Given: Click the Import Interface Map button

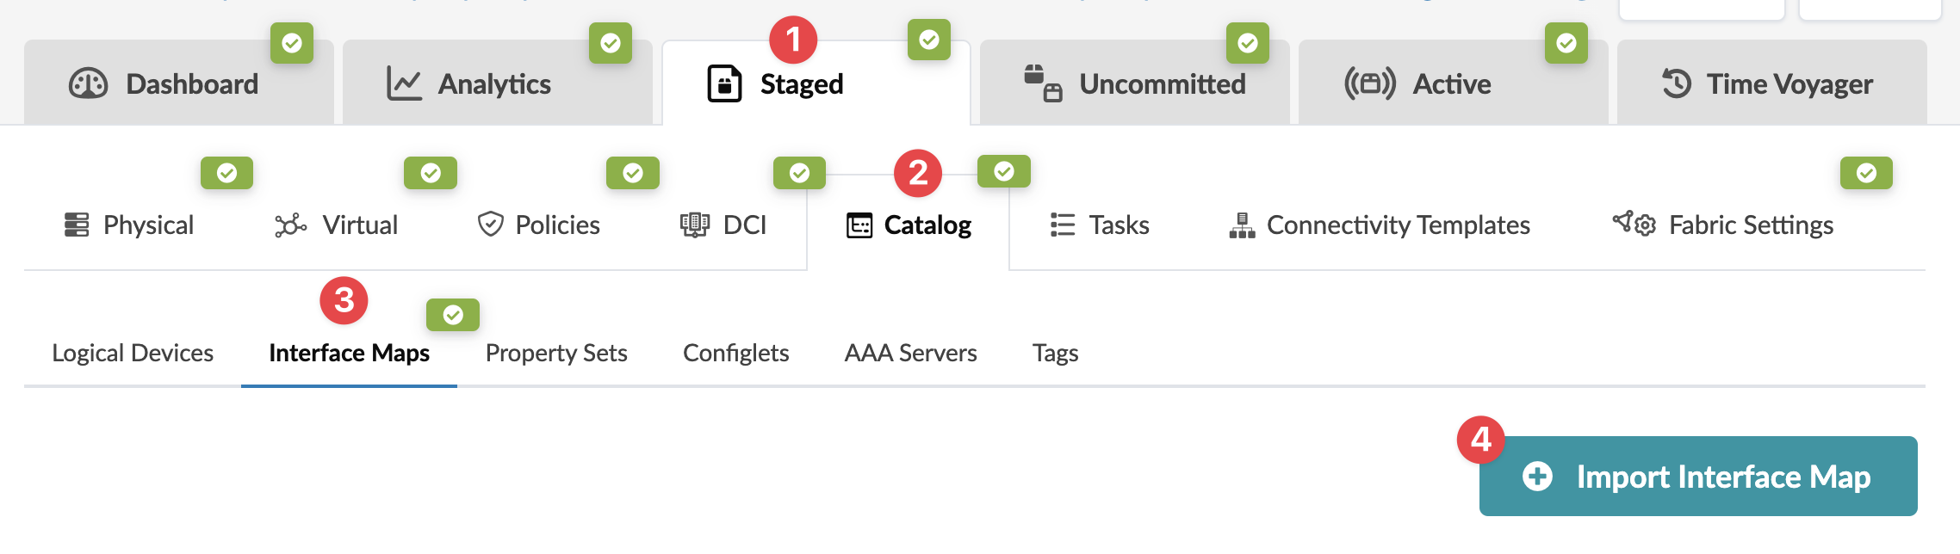Looking at the screenshot, I should click(x=1697, y=477).
